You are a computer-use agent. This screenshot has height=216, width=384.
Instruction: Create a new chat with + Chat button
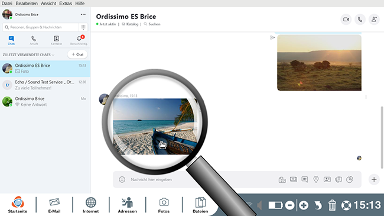tap(77, 54)
